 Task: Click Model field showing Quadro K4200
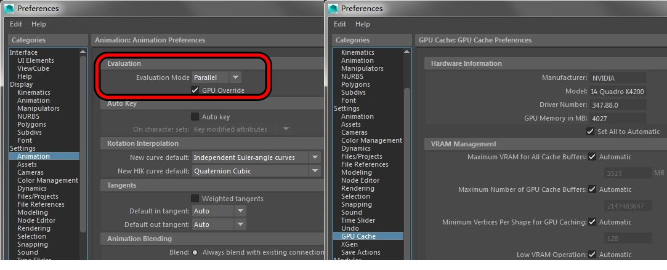coord(618,91)
